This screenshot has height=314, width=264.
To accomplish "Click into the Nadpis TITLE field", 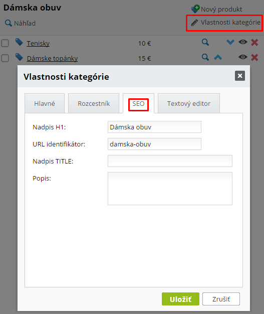I will coord(170,161).
